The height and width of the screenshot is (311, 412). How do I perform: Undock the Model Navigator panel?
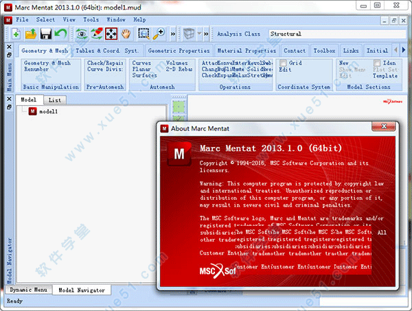tap(9, 107)
